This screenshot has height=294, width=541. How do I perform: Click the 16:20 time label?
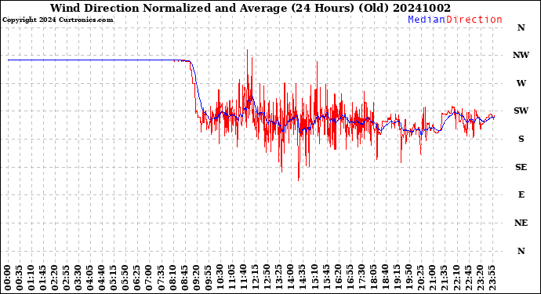pyautogui.click(x=339, y=278)
